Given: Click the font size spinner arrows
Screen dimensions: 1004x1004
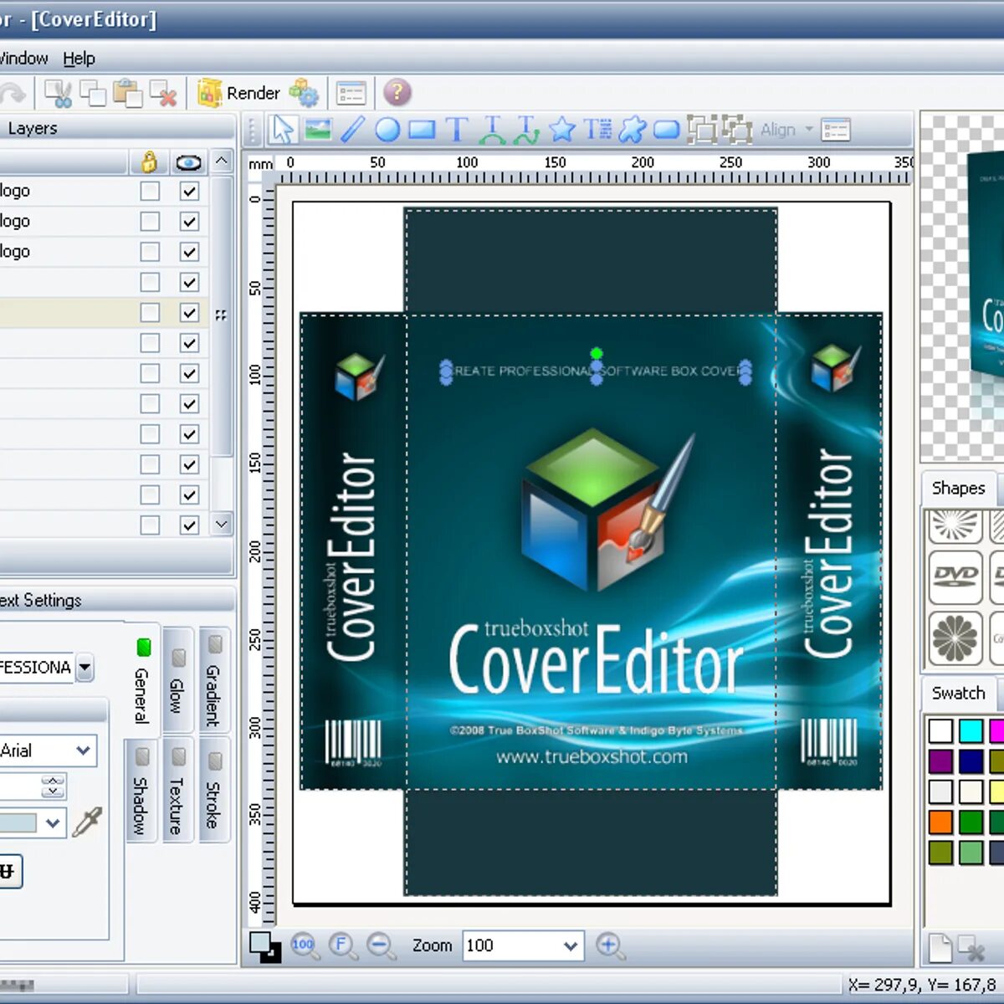Looking at the screenshot, I should [x=53, y=786].
